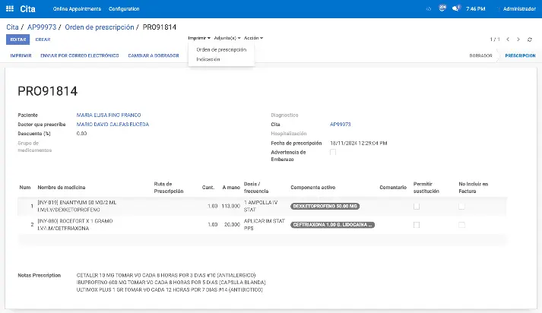Open the apps grid menu icon
The image size is (542, 313).
click(11, 8)
